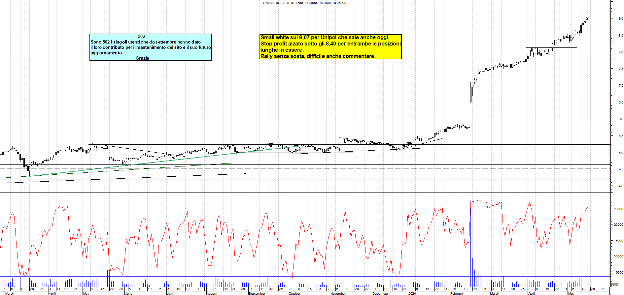Image resolution: width=624 pixels, height=295 pixels.
Task: Click the 20000 indicator axis label
Action: coord(618,225)
